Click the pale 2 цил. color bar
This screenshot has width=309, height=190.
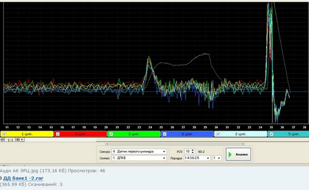(x=241, y=134)
